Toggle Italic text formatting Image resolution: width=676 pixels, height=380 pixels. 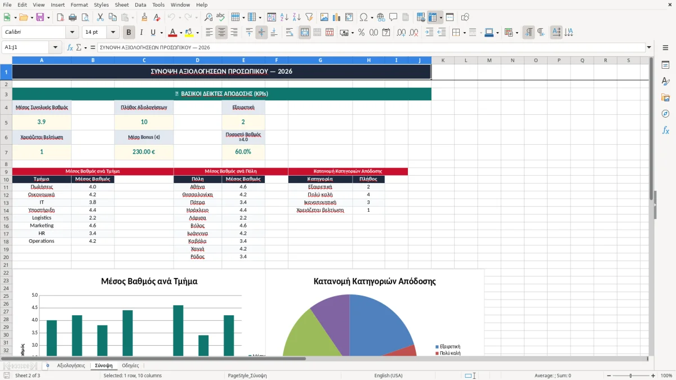(x=141, y=33)
